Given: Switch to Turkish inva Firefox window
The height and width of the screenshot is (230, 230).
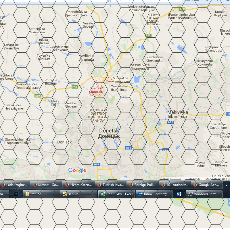Looking at the screenshot, I should tap(111, 185).
